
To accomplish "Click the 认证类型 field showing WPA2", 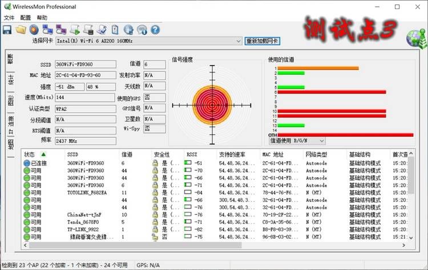I will pyautogui.click(x=86, y=109).
